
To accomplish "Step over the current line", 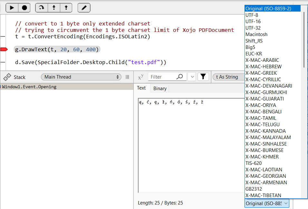I will coord(42,8).
